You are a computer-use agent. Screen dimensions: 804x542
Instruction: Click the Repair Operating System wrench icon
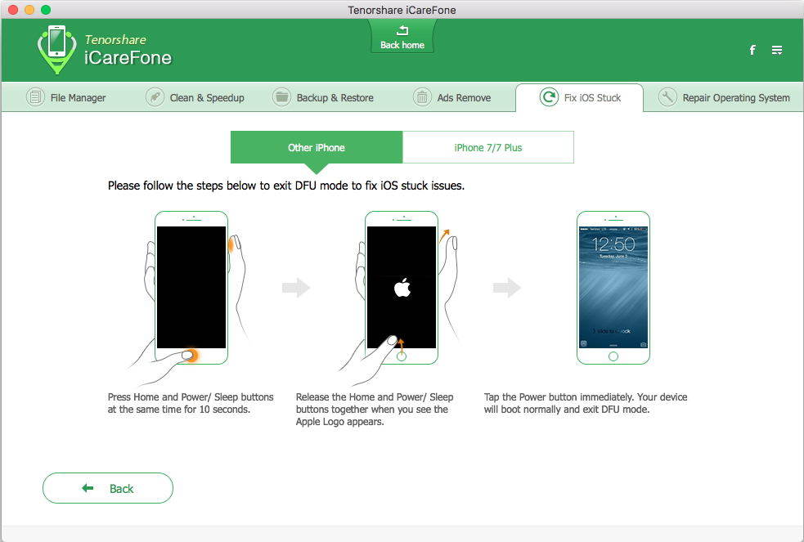coord(667,96)
